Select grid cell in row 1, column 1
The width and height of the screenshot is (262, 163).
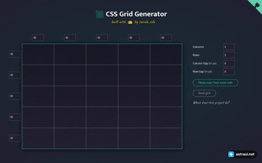pyautogui.click(x=38, y=54)
